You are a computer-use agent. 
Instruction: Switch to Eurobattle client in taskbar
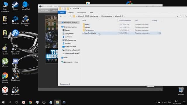pyautogui.click(x=64, y=102)
